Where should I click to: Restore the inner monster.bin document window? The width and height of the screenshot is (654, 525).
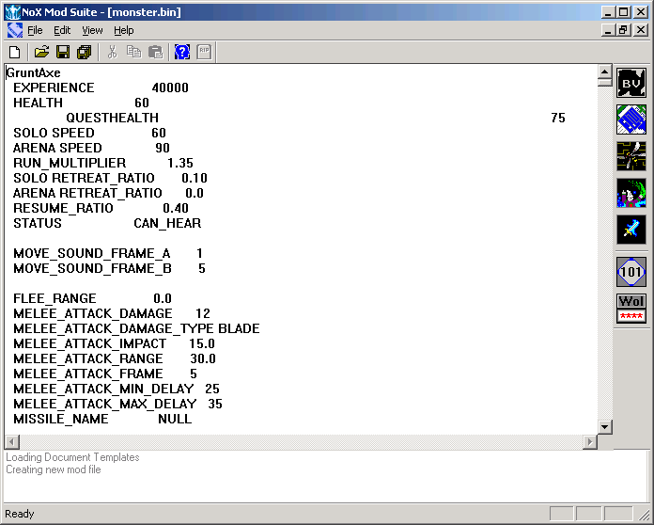(624, 30)
